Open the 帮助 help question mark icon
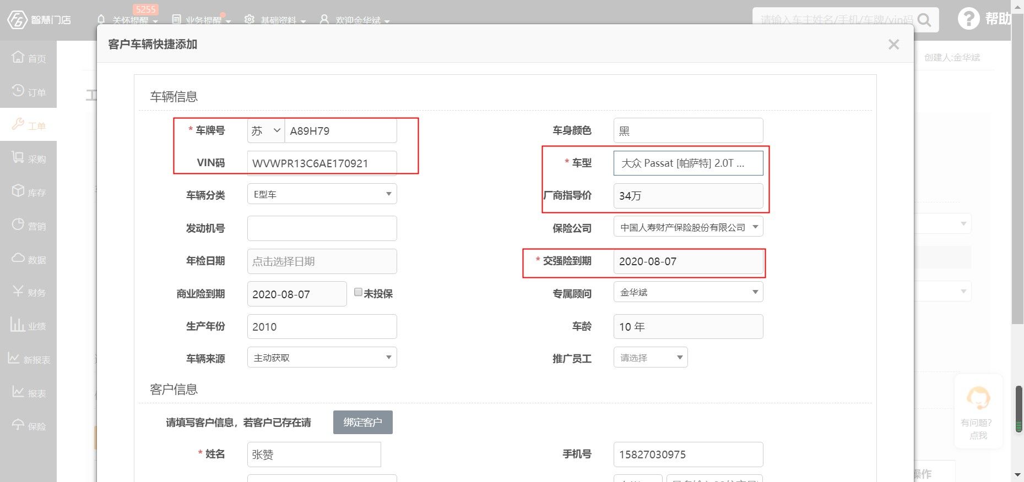 (968, 19)
